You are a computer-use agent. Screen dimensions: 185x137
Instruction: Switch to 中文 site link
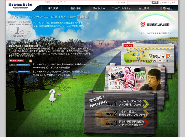tap(173, 3)
